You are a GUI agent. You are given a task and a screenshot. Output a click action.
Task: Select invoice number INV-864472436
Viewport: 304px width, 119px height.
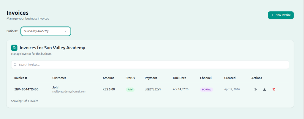(x=26, y=89)
